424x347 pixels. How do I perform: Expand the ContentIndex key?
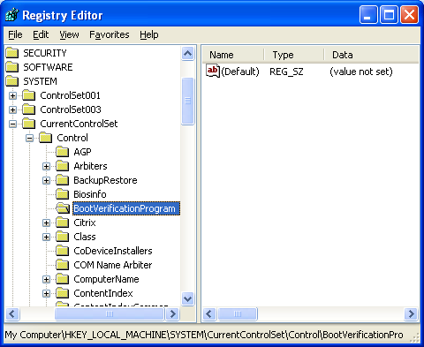(46, 293)
